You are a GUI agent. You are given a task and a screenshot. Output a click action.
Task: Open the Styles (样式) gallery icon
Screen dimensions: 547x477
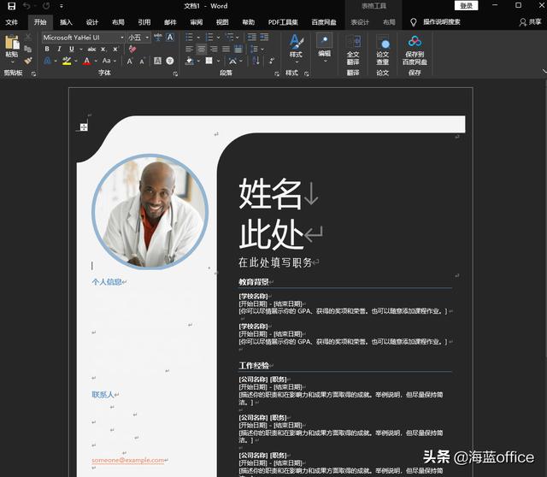click(296, 43)
